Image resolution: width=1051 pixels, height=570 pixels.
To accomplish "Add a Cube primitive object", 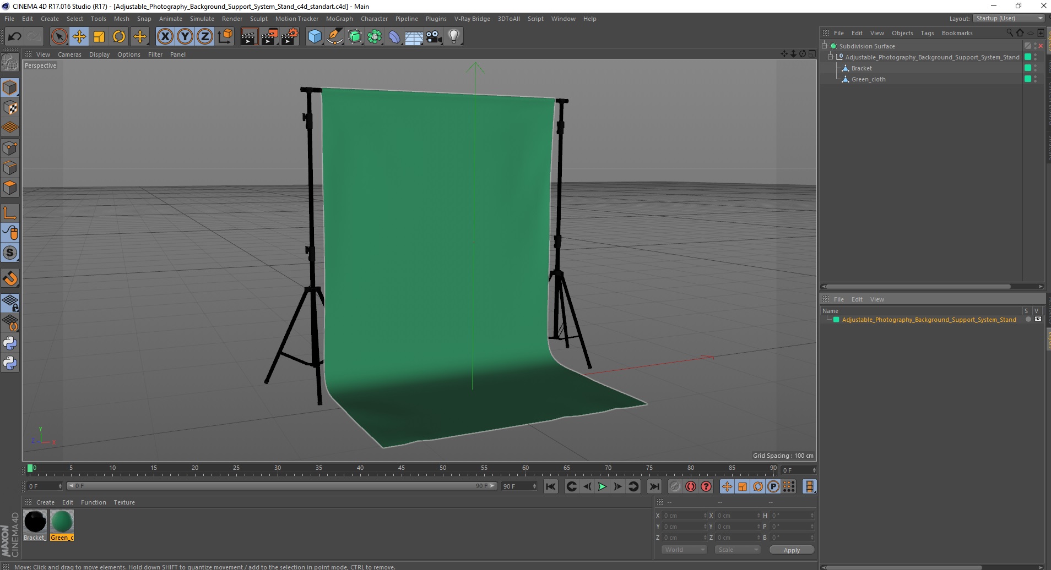I will click(x=315, y=37).
